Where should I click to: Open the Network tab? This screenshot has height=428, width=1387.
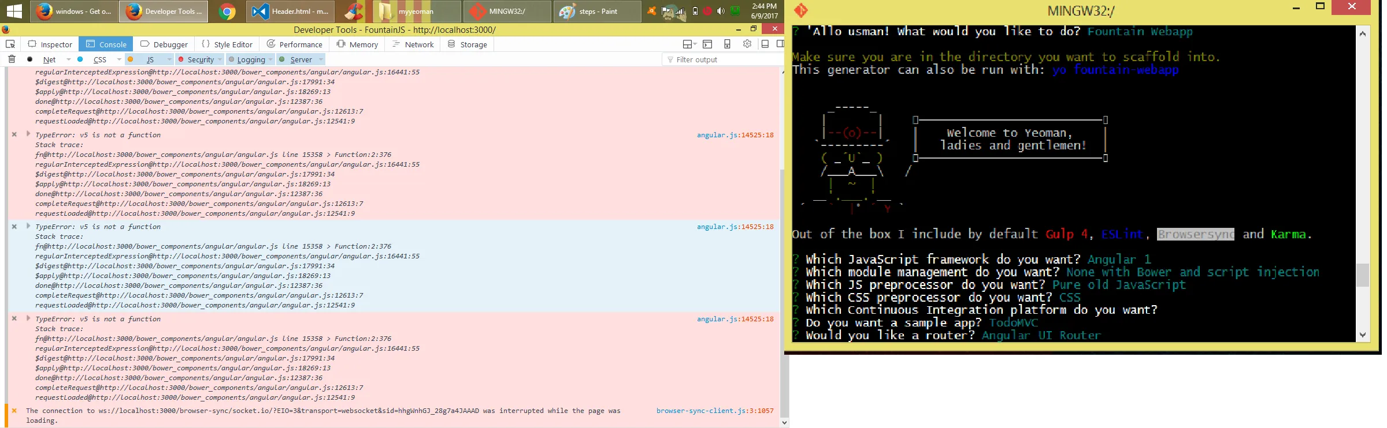point(412,44)
